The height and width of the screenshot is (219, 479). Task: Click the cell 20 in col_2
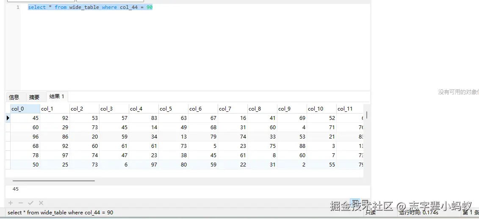(x=85, y=136)
